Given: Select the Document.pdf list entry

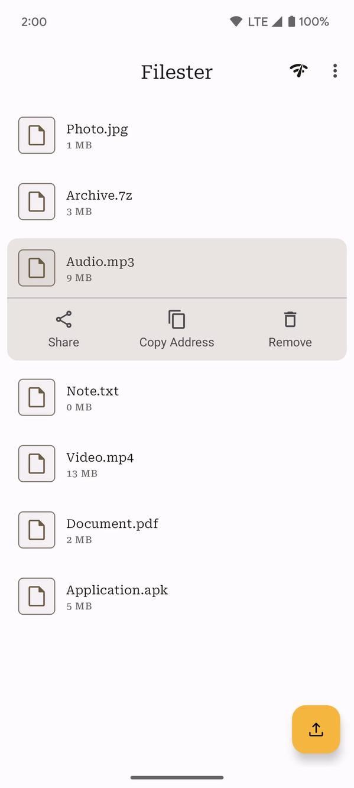Looking at the screenshot, I should [x=177, y=530].
